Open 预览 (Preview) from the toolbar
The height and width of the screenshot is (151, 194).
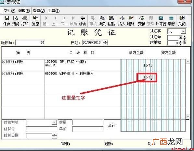[16, 21]
